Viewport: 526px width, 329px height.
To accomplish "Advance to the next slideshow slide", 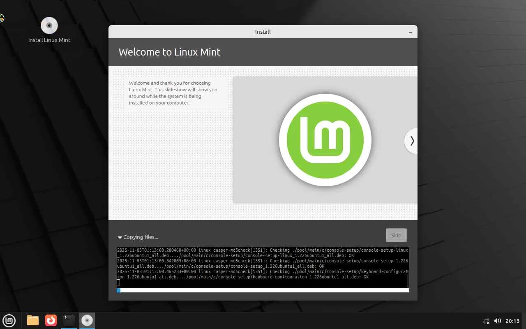I will click(x=411, y=141).
